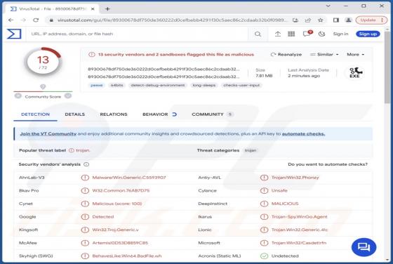Click the checks-user-input tag
This screenshot has height=264, width=393.
click(x=241, y=86)
